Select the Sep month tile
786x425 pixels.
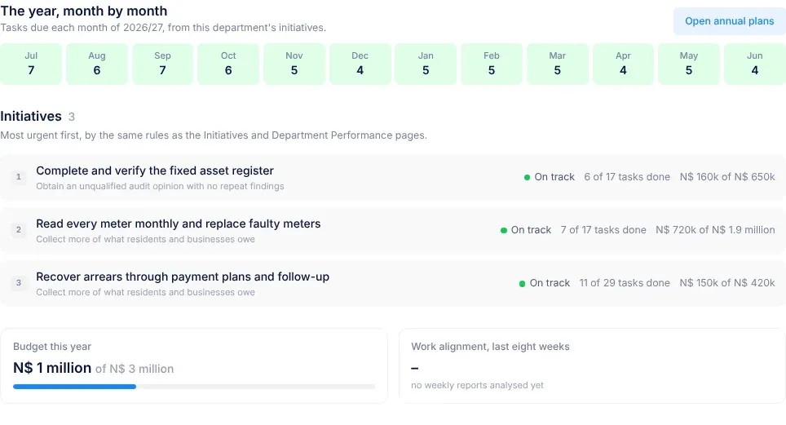[162, 64]
